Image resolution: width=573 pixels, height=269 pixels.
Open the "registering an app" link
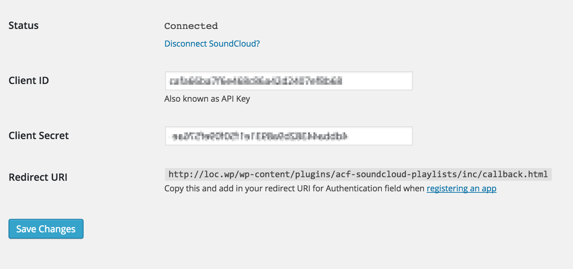(x=461, y=189)
